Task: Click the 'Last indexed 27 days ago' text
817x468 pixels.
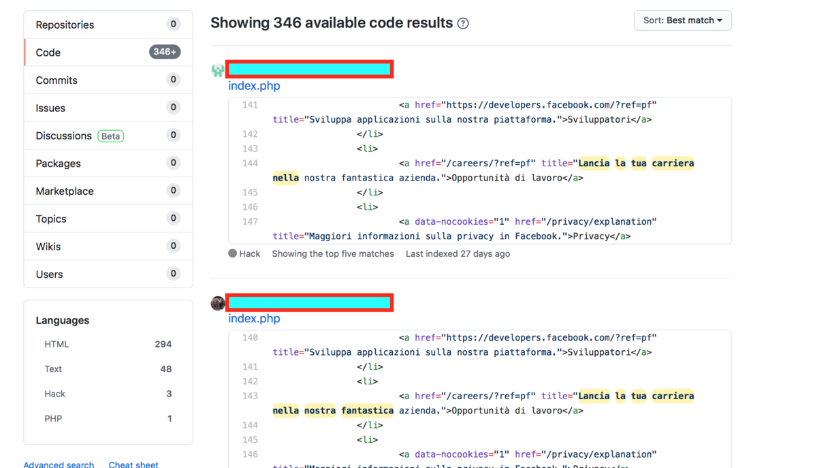Action: 458,253
